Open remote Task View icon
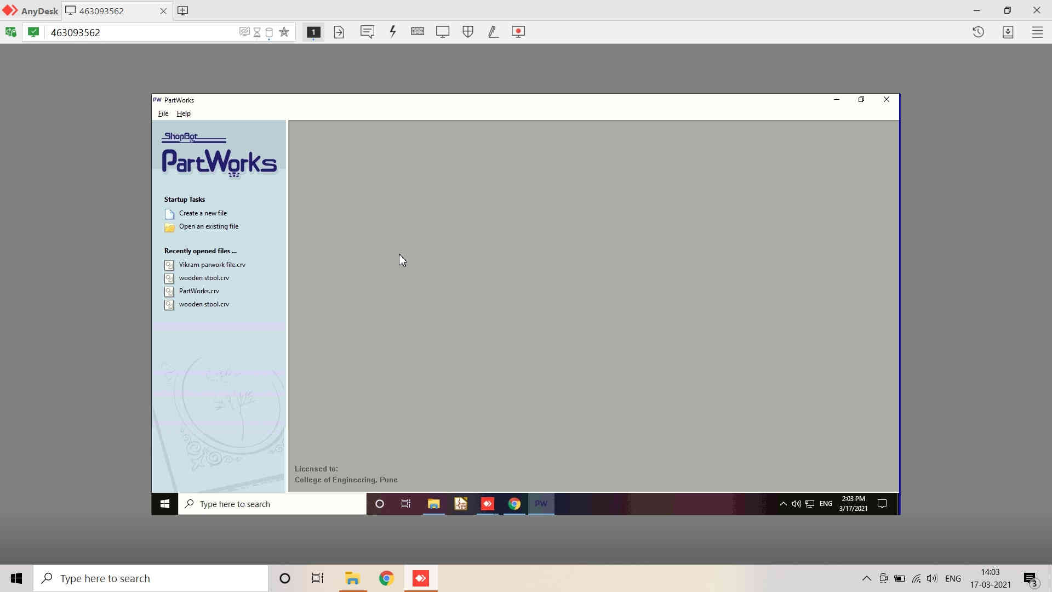 coord(406,504)
